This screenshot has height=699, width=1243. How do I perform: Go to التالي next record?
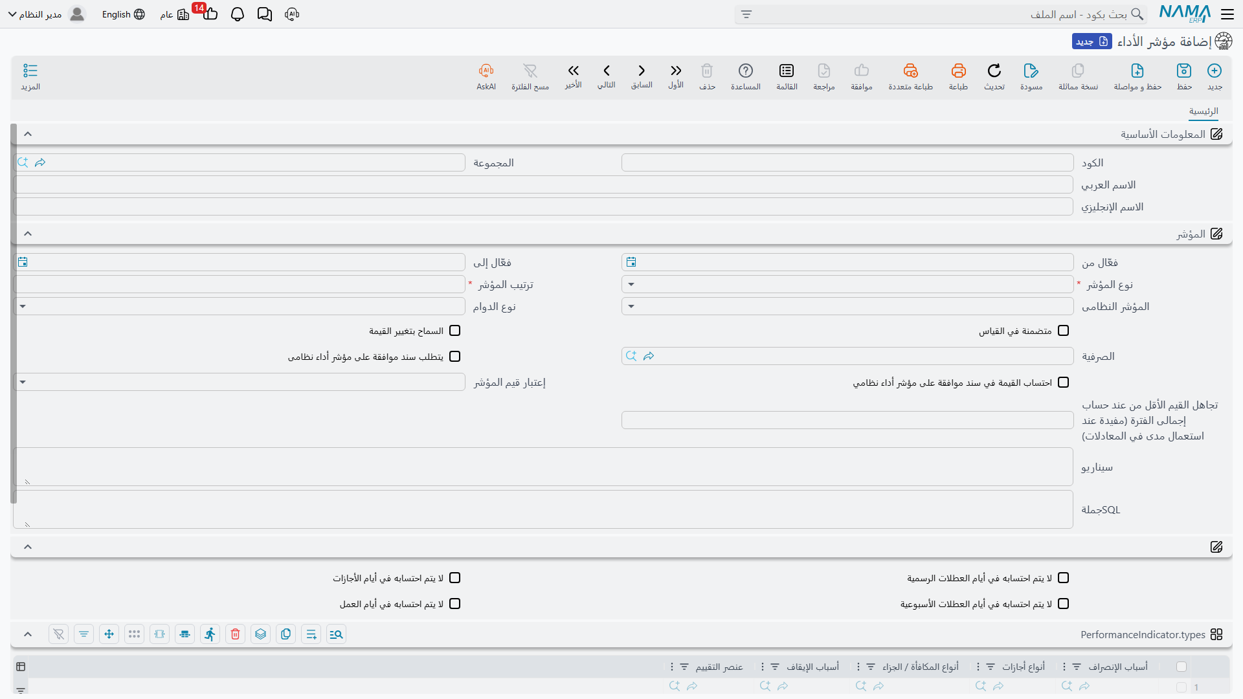607,71
